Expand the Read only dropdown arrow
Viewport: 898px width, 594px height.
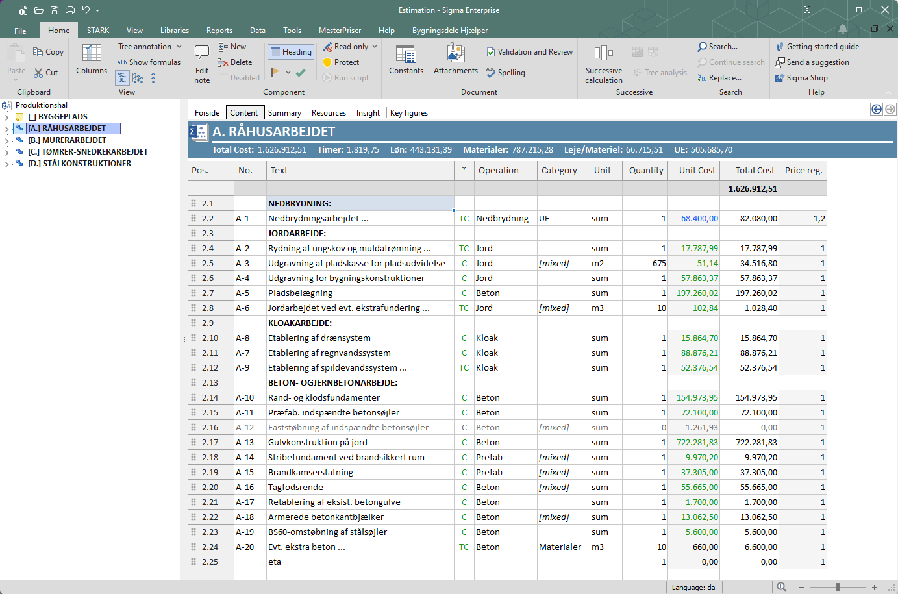(x=375, y=47)
